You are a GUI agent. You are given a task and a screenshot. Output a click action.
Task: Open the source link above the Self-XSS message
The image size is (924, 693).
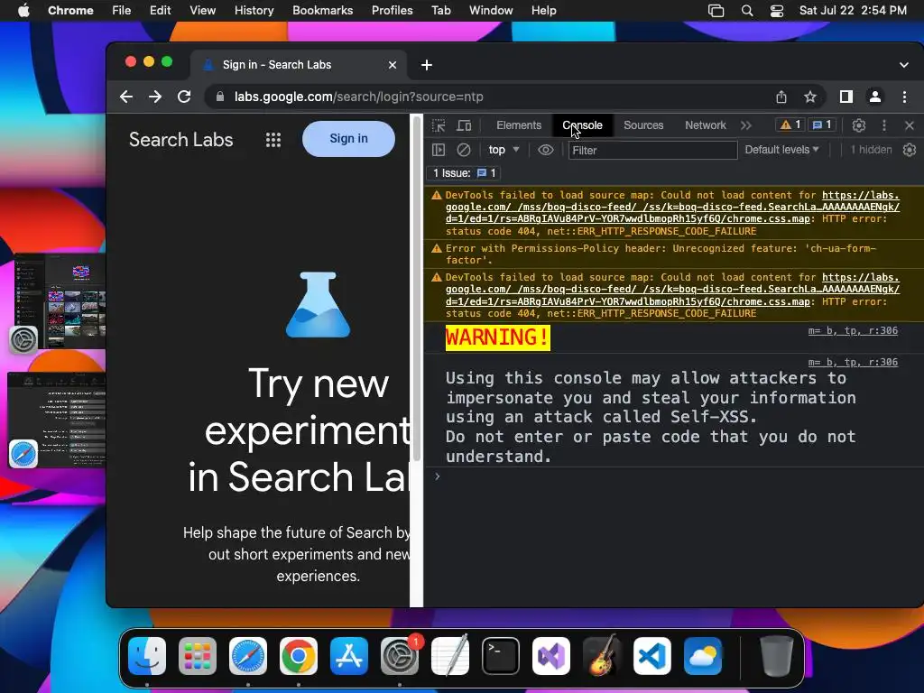(x=853, y=362)
